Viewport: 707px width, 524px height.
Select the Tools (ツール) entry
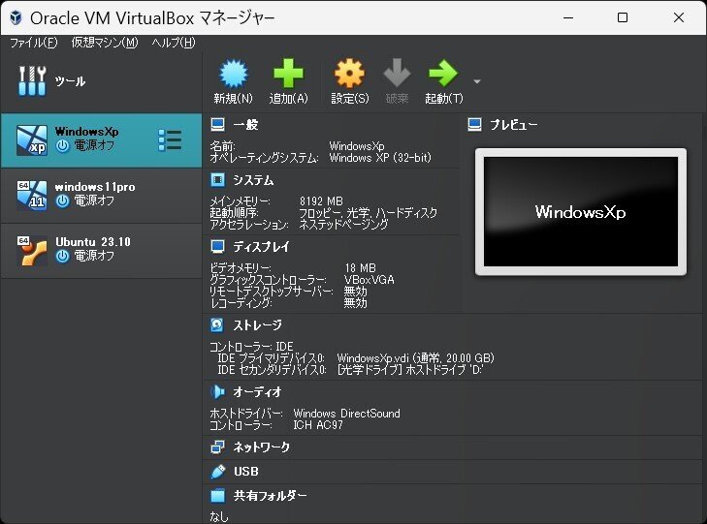(102, 81)
